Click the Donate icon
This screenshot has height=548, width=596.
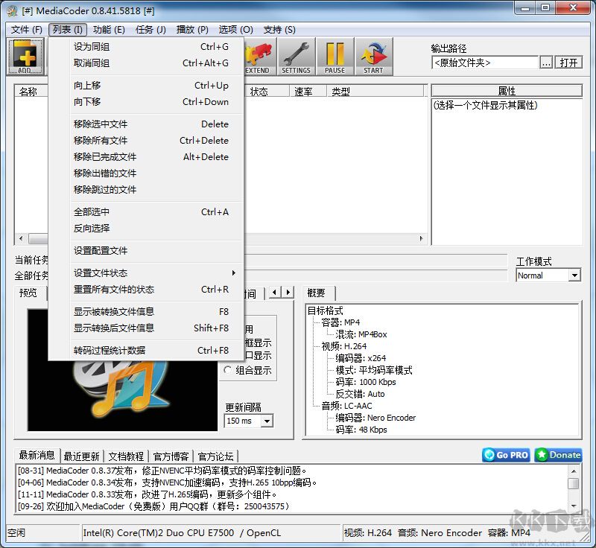557,455
